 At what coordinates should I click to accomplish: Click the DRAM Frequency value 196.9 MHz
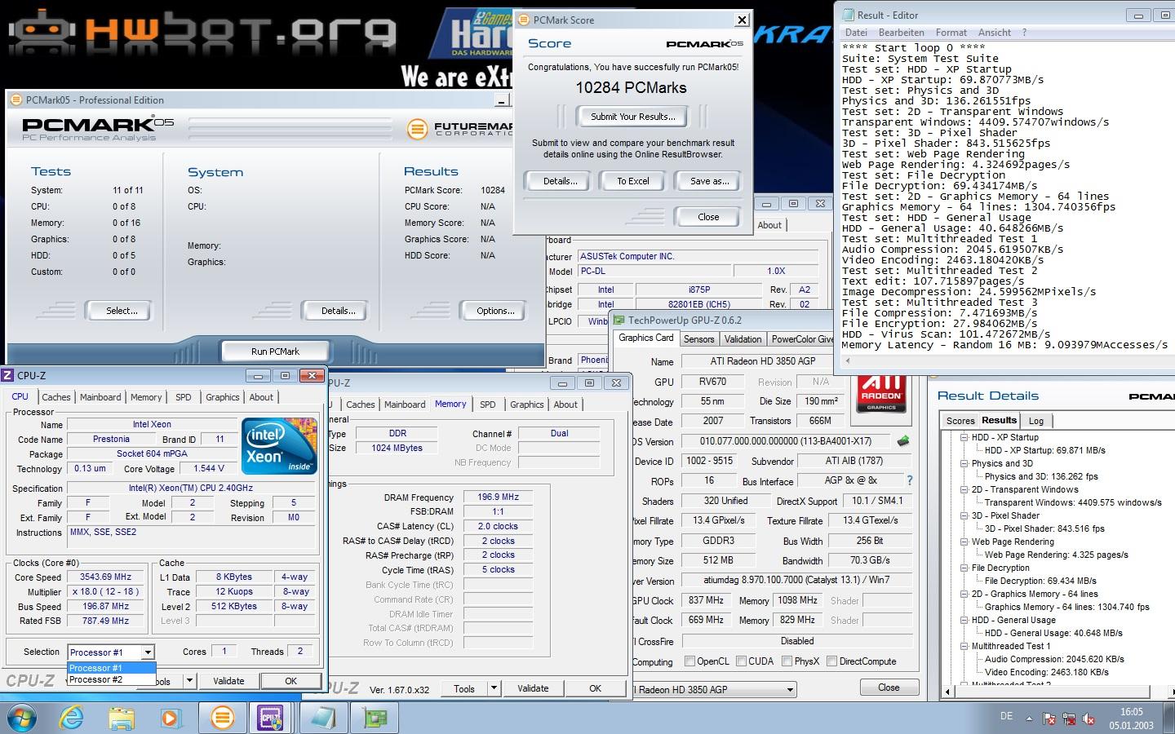(499, 497)
